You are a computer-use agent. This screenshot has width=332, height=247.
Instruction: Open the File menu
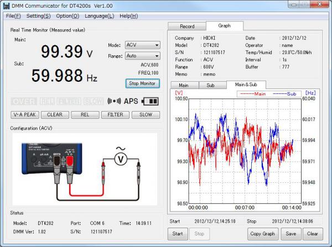pos(13,16)
